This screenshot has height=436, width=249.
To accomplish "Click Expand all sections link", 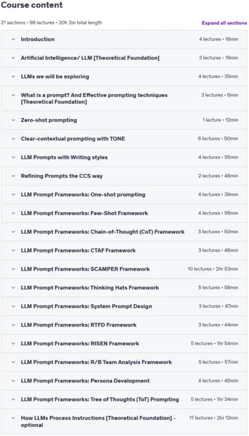I will pos(224,23).
